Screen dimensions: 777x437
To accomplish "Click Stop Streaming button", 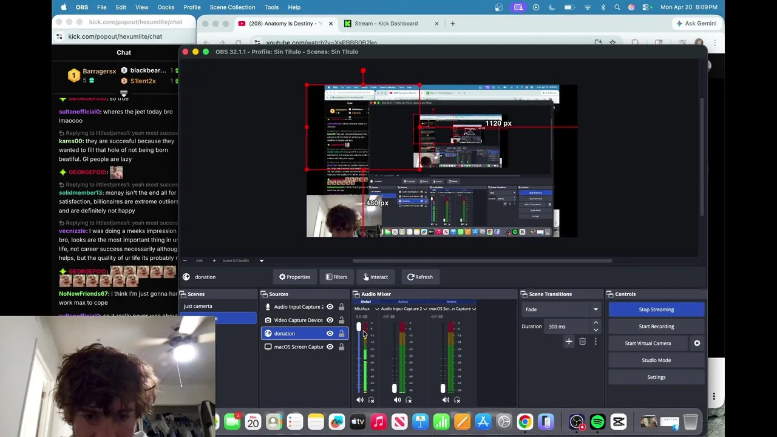I will pyautogui.click(x=656, y=310).
